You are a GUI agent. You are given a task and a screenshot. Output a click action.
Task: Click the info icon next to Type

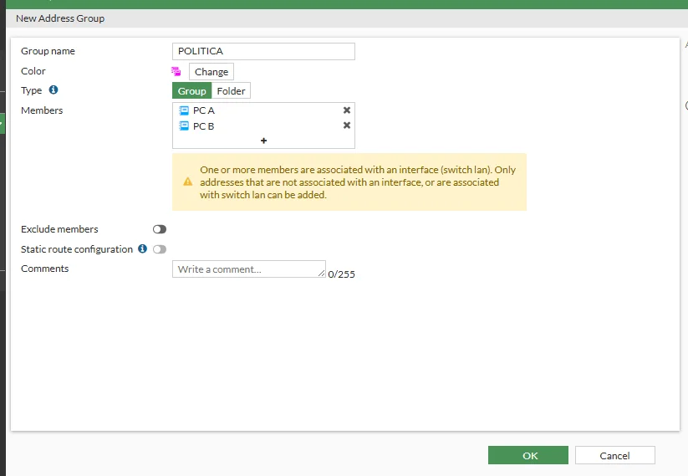(54, 90)
